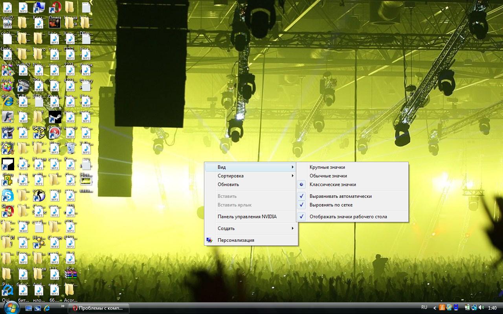Select the Internet Explorer icon on the desktop
Screen dimensions: 503x314
[x=7, y=102]
